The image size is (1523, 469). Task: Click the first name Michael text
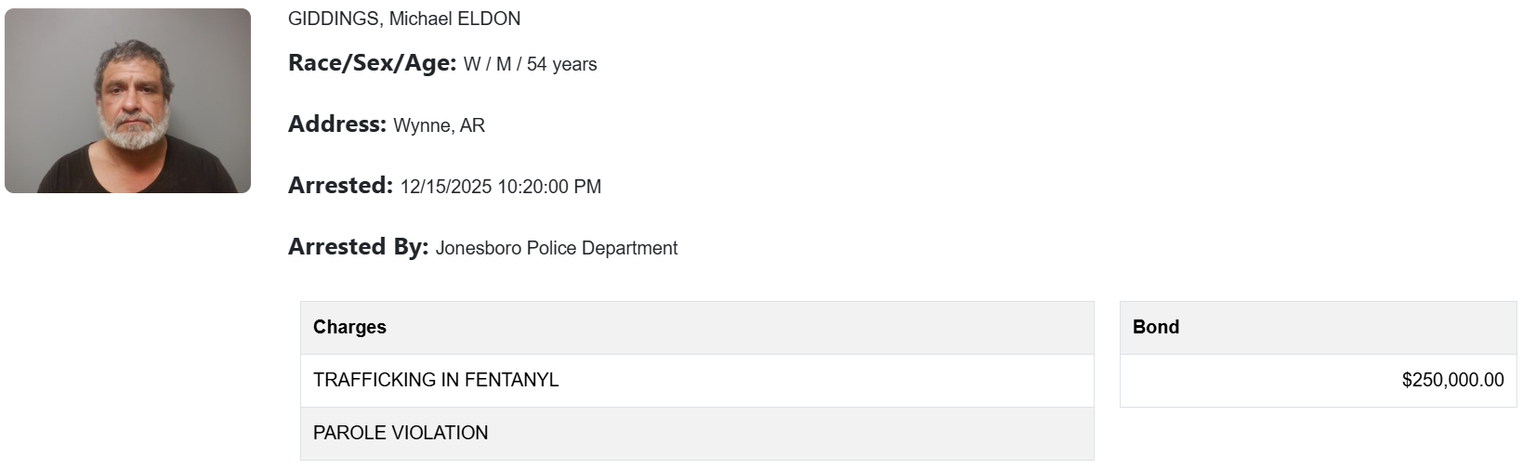click(x=420, y=19)
